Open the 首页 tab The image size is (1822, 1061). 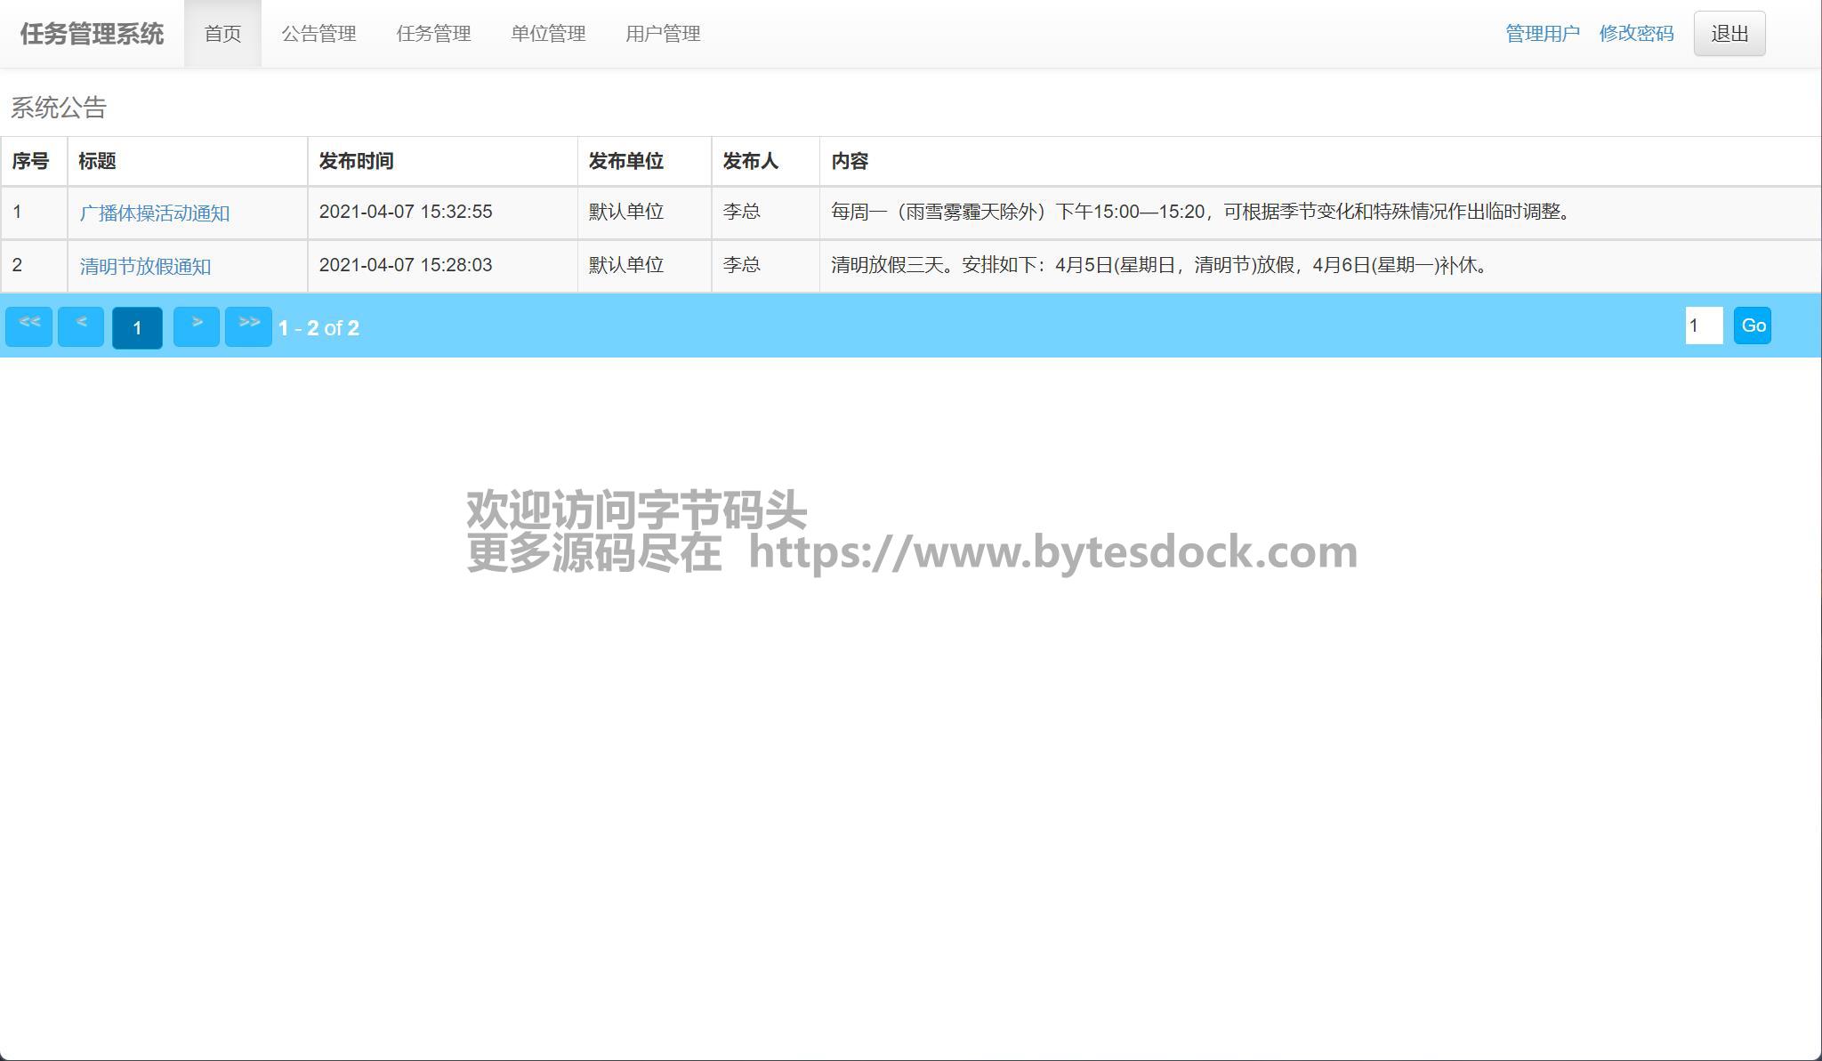coord(222,34)
